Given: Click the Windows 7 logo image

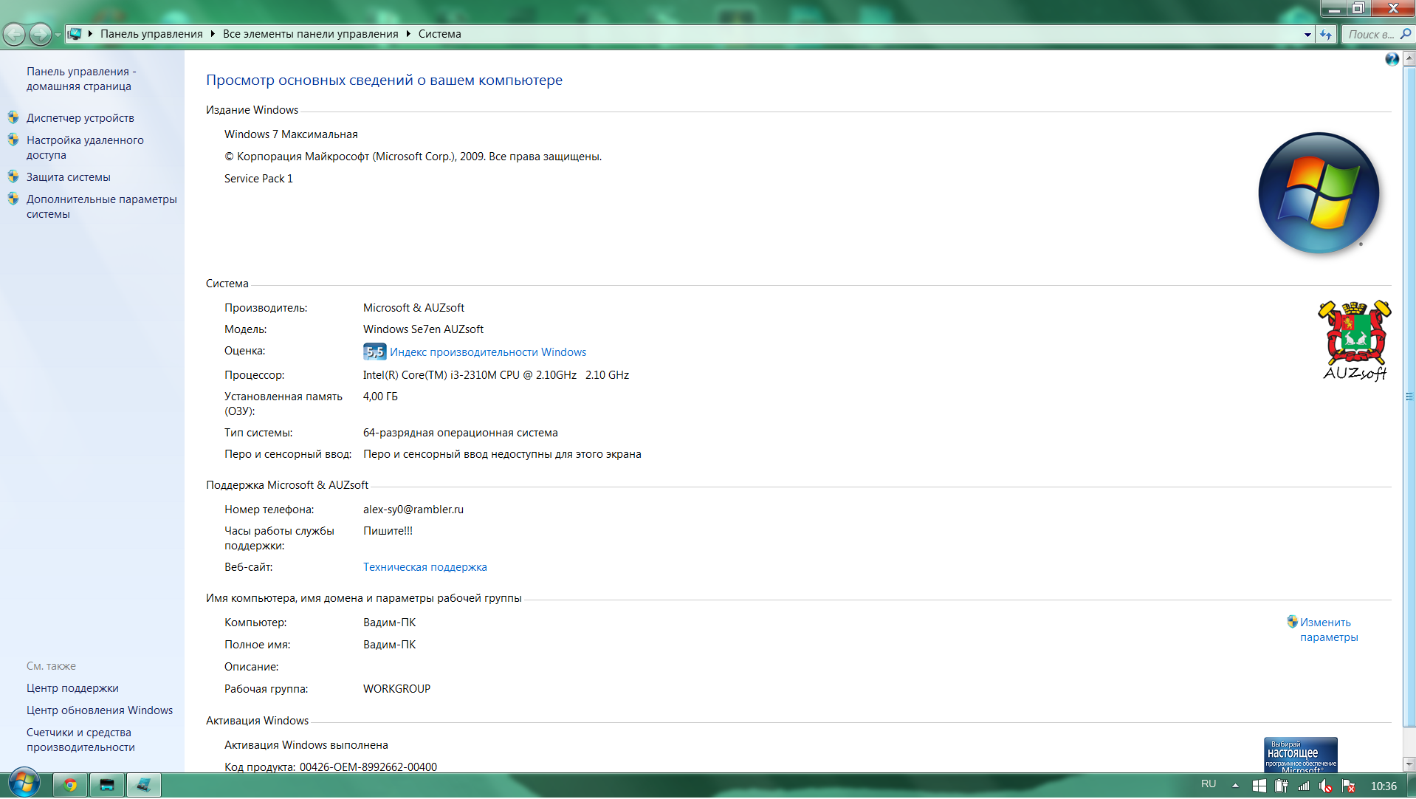Looking at the screenshot, I should [x=1319, y=193].
